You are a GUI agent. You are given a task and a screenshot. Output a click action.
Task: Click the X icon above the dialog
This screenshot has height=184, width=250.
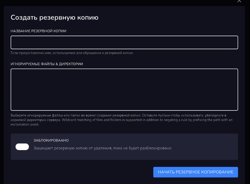239,1
